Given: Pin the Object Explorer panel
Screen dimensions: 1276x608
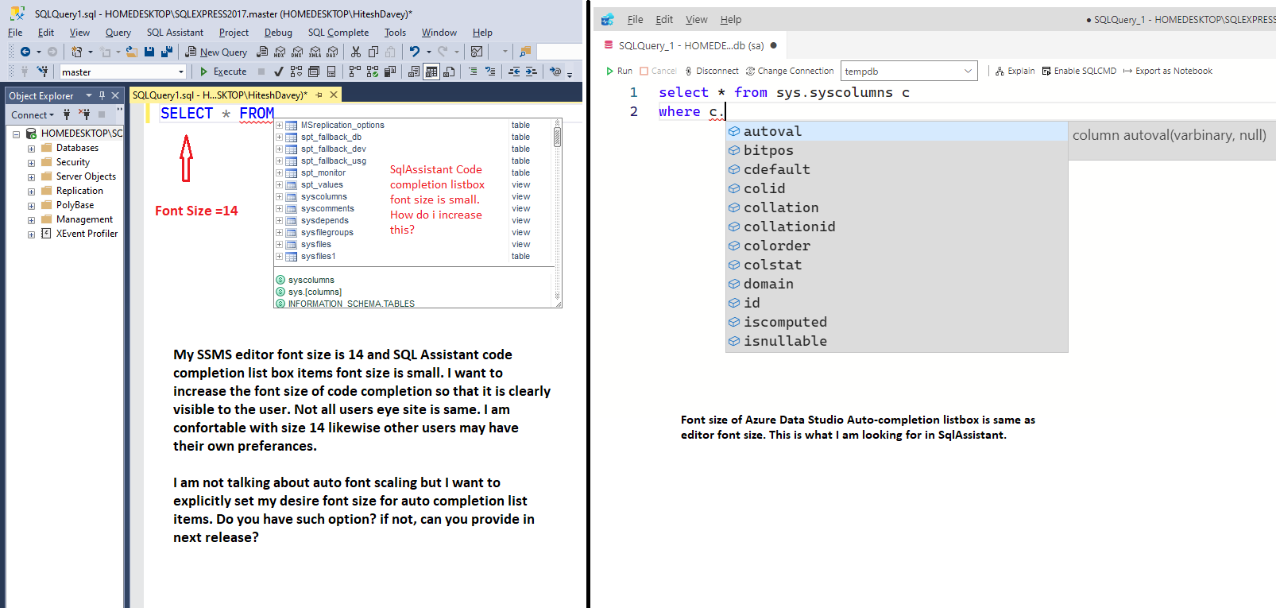Looking at the screenshot, I should (x=102, y=95).
